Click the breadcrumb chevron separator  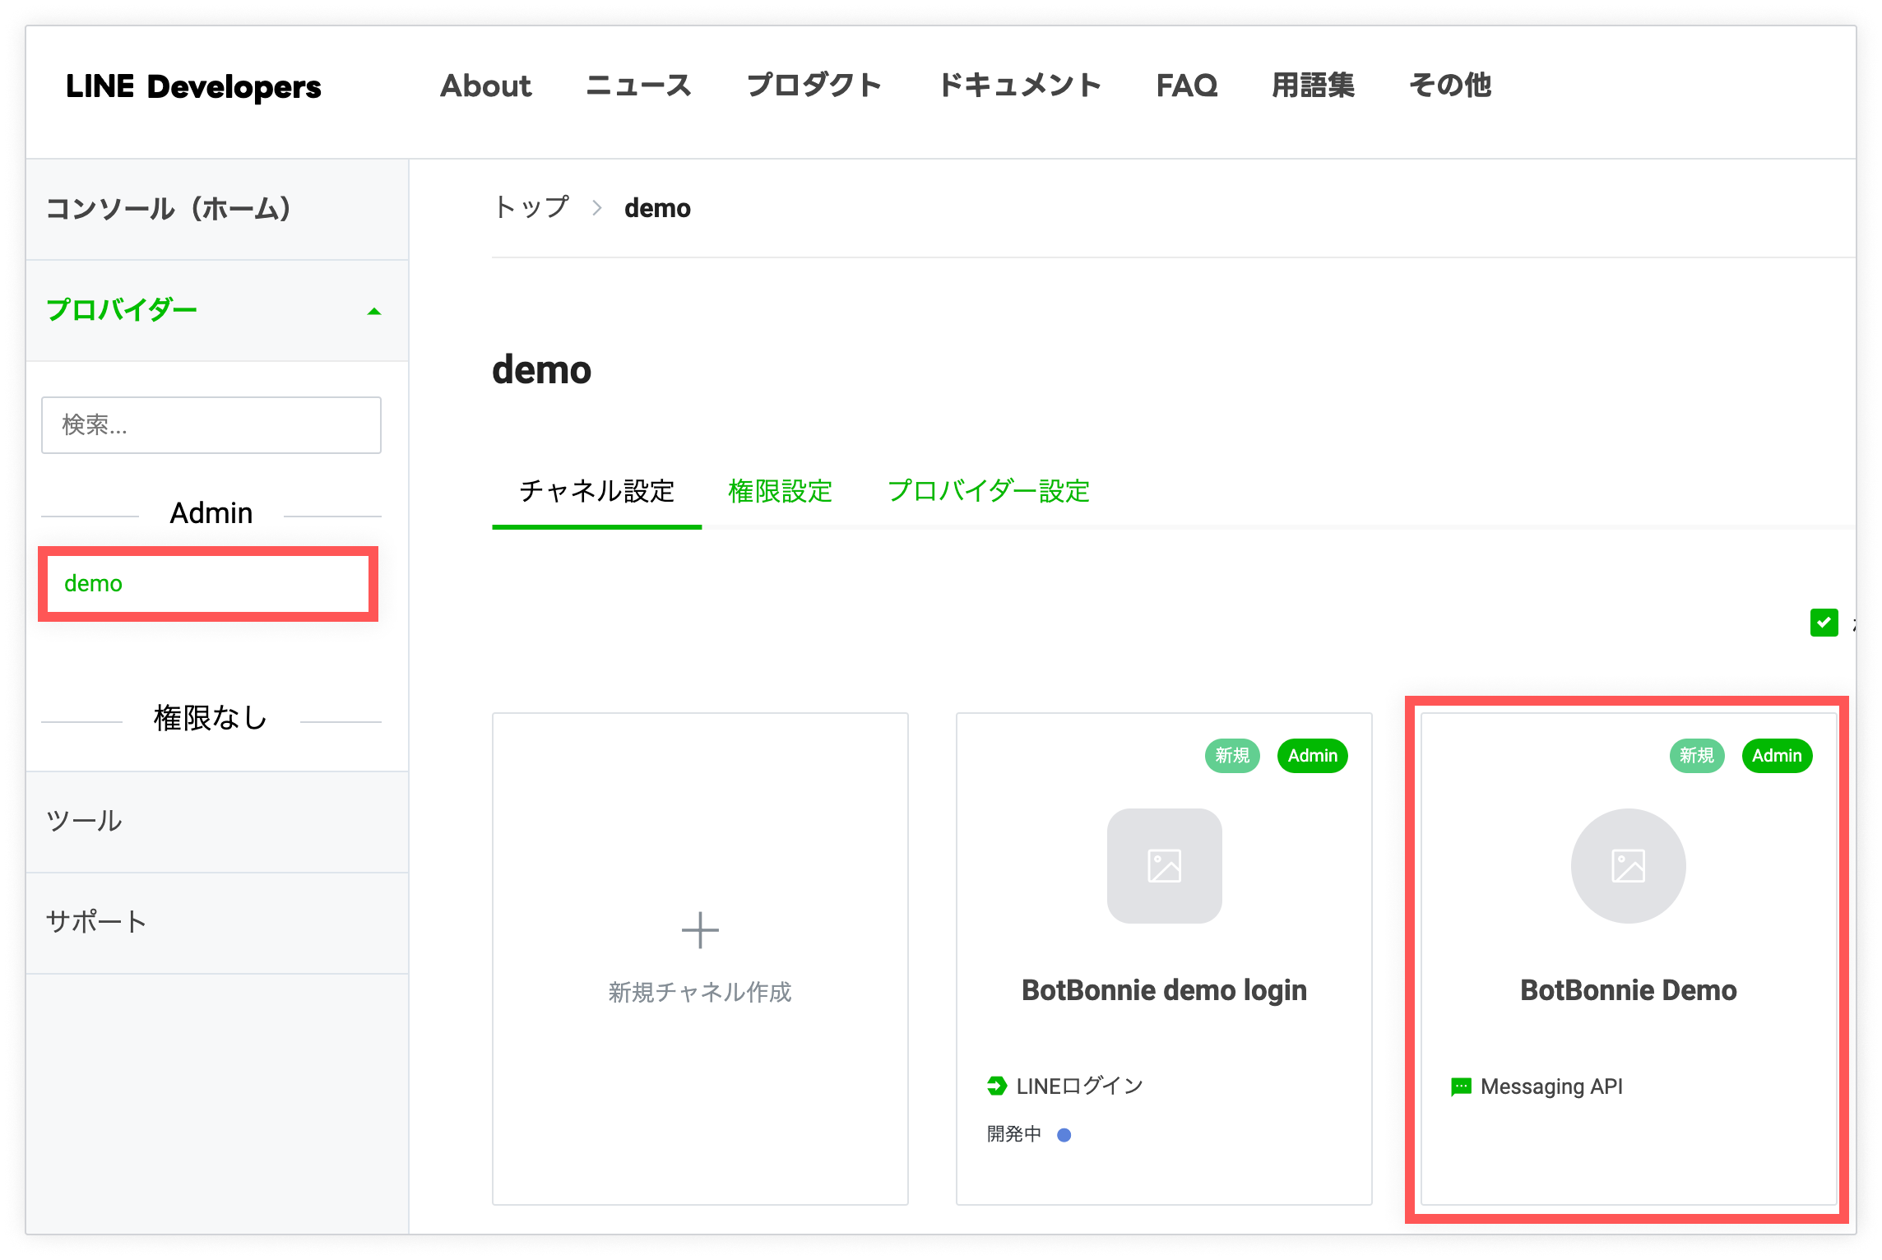point(597,208)
